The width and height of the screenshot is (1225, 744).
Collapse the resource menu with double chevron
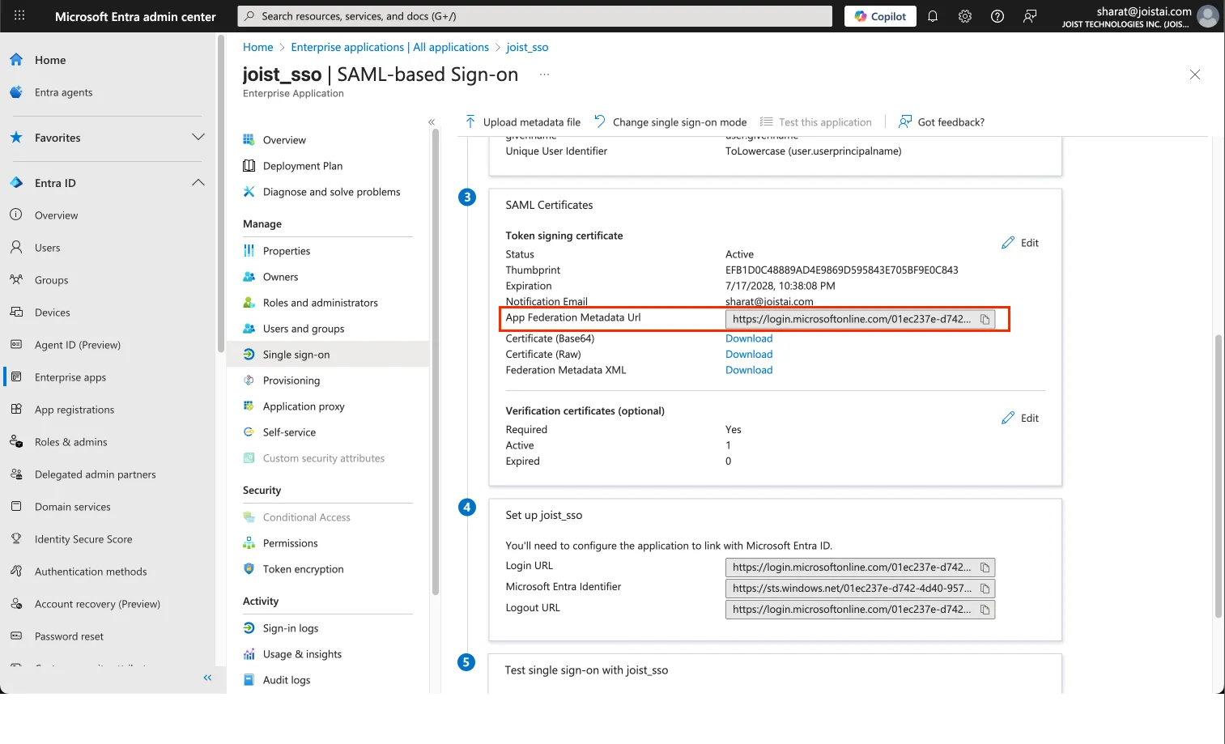(432, 122)
